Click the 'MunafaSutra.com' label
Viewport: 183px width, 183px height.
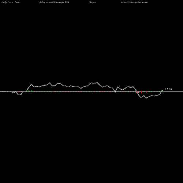coord(138,2)
